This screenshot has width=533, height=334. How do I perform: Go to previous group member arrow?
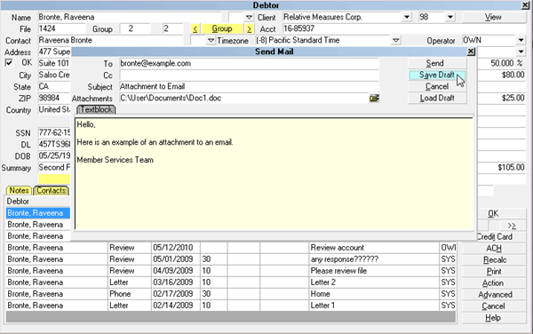195,29
